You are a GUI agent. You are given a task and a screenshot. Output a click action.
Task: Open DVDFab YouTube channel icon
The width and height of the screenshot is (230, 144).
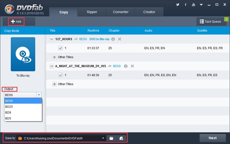194,5
